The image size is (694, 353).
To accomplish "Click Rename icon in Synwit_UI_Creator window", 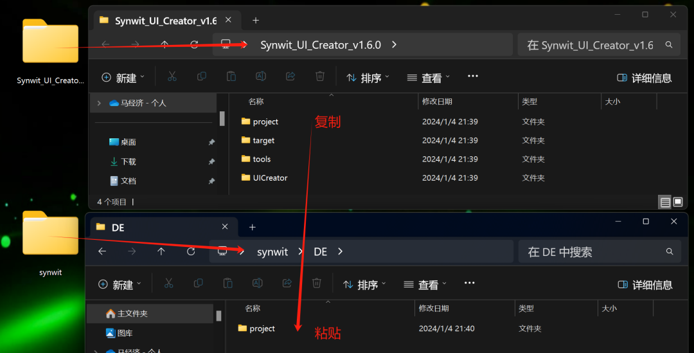I will (261, 77).
